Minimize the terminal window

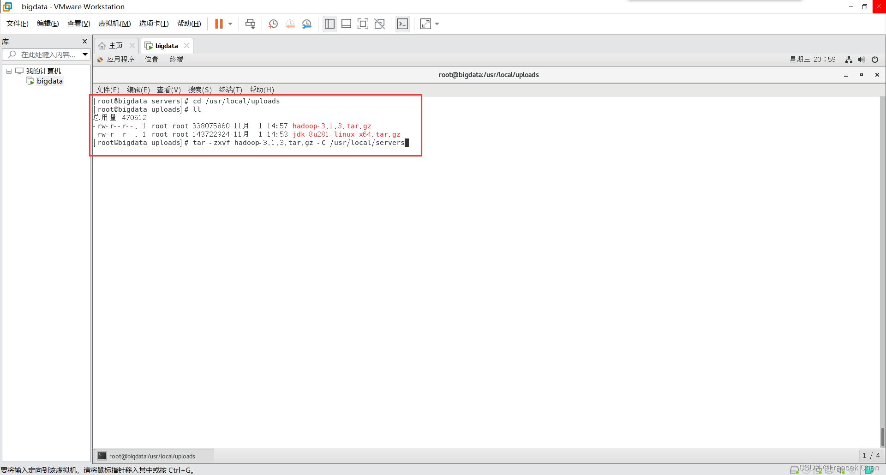point(846,75)
